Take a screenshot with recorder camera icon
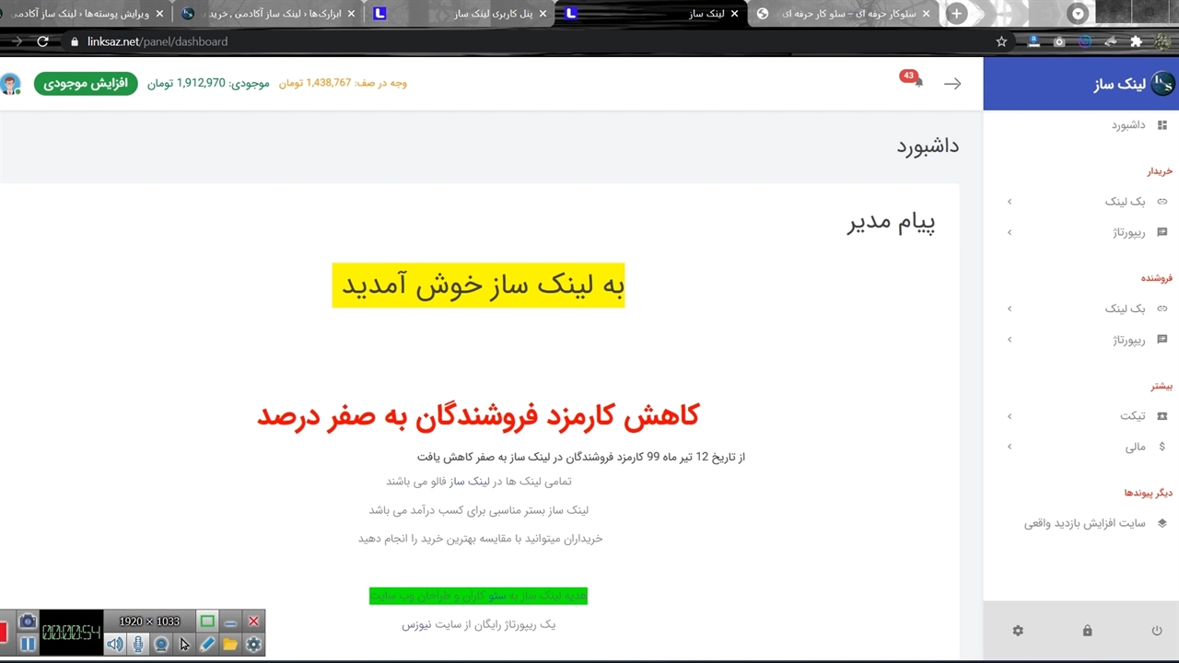The height and width of the screenshot is (663, 1179). [x=28, y=622]
